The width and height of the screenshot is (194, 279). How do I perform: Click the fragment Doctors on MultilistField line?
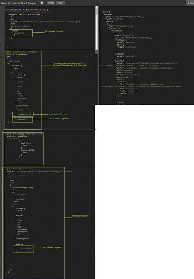point(21,52)
